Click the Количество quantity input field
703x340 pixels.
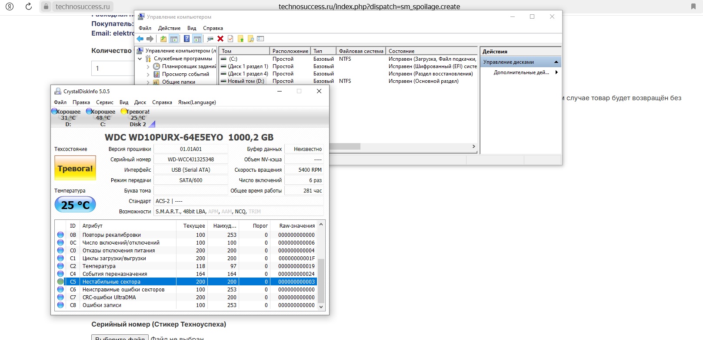pos(113,69)
